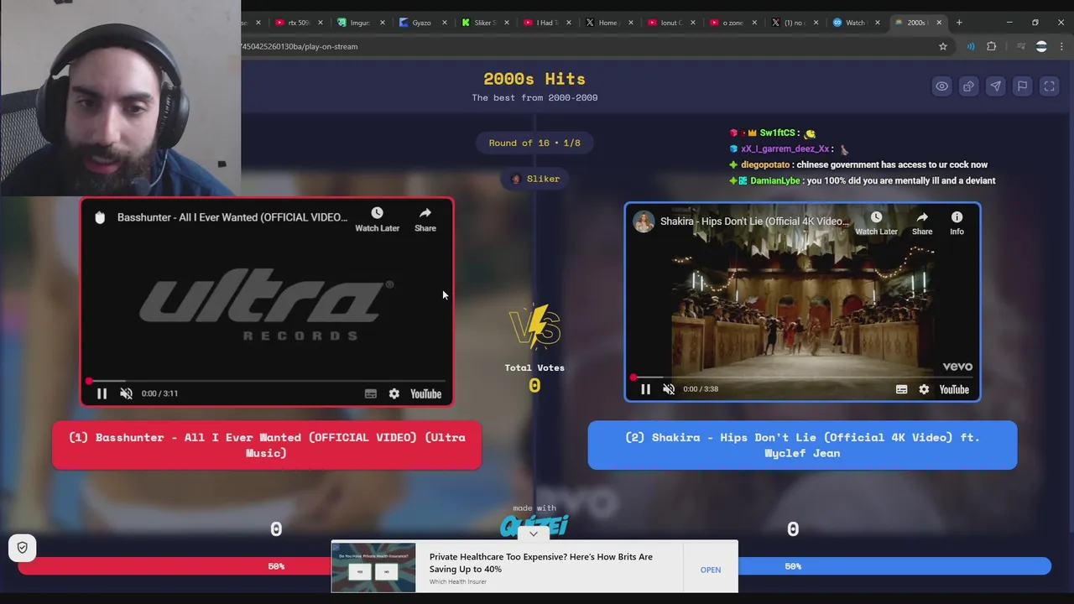Click the streamer webcam overlay

pyautogui.click(x=120, y=98)
